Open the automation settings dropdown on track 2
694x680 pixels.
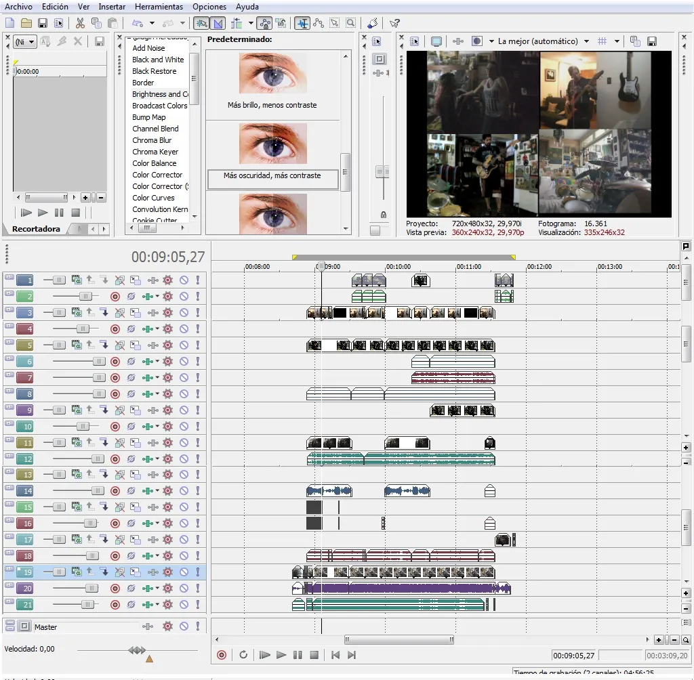click(x=157, y=297)
